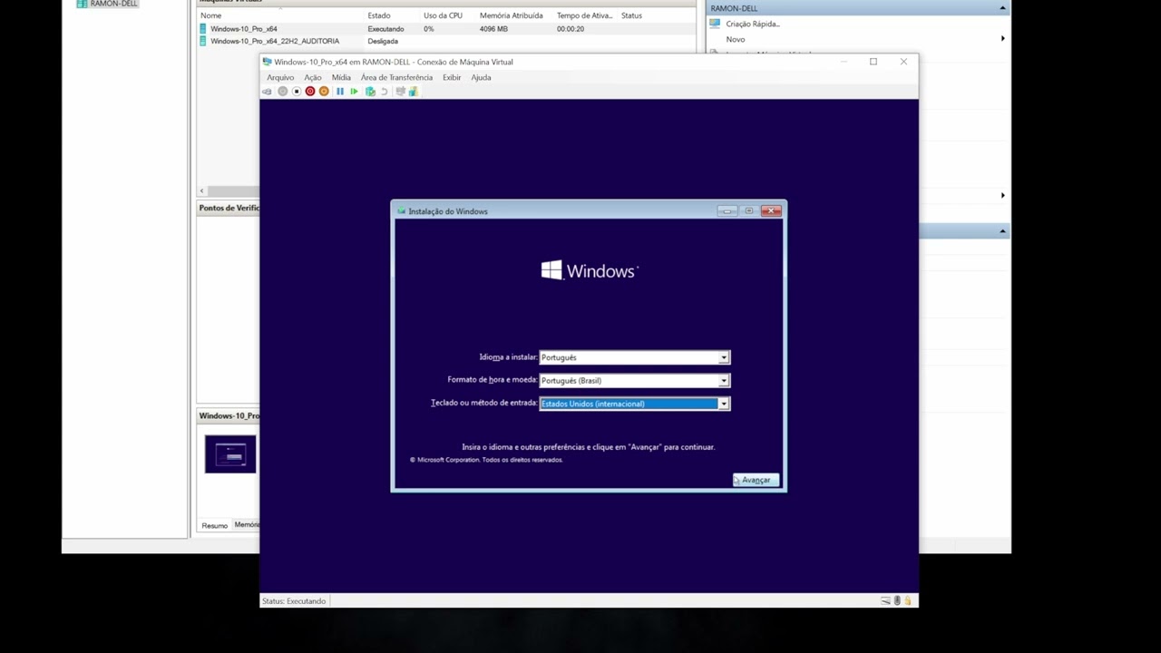Send Ctrl+Alt+Del using the toolbar keyboard icon
This screenshot has height=653, width=1161.
(267, 92)
